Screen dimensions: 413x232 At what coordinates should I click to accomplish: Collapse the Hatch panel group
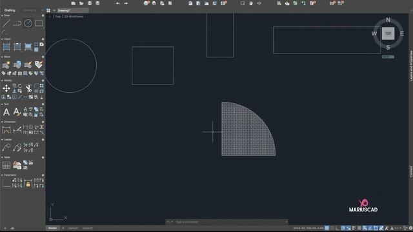2,39
